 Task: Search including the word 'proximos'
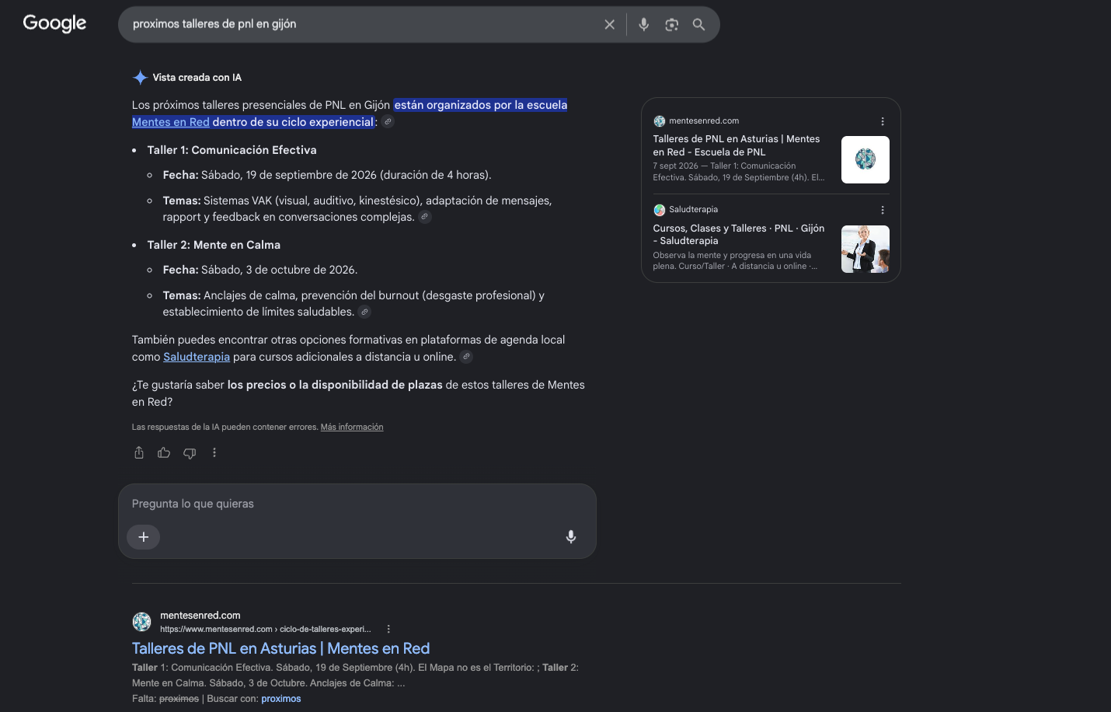(281, 699)
